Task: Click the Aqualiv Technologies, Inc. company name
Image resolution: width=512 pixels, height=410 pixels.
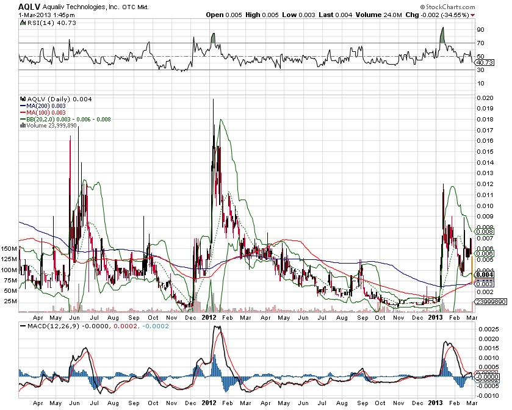Action: pos(81,7)
